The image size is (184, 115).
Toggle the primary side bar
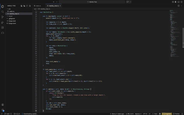(x=176, y=2)
